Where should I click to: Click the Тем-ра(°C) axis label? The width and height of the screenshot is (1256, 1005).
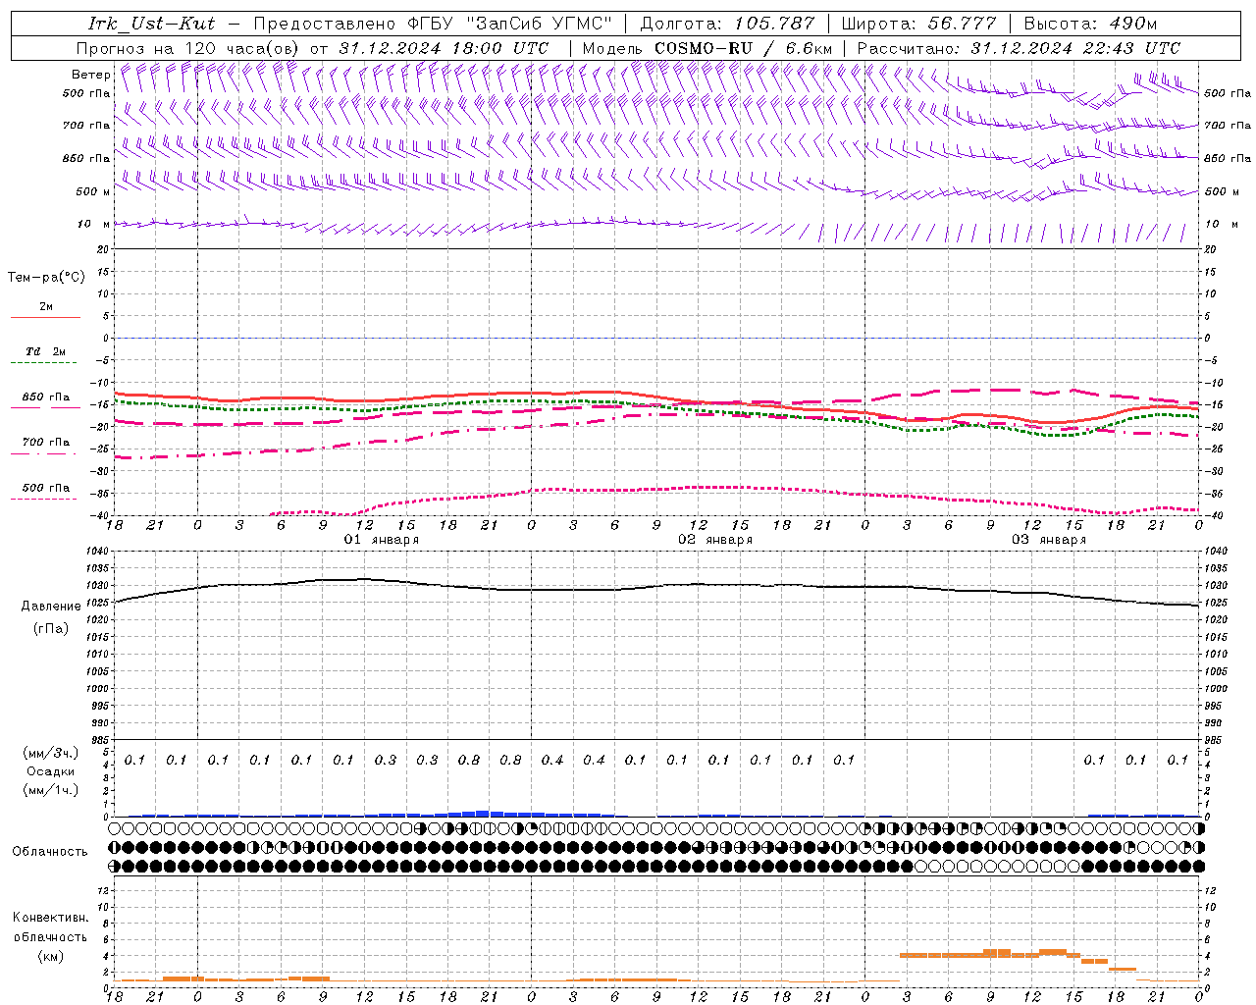[46, 278]
